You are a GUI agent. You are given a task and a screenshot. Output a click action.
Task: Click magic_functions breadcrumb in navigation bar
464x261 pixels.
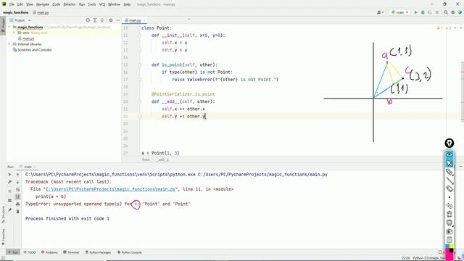[x=16, y=12]
